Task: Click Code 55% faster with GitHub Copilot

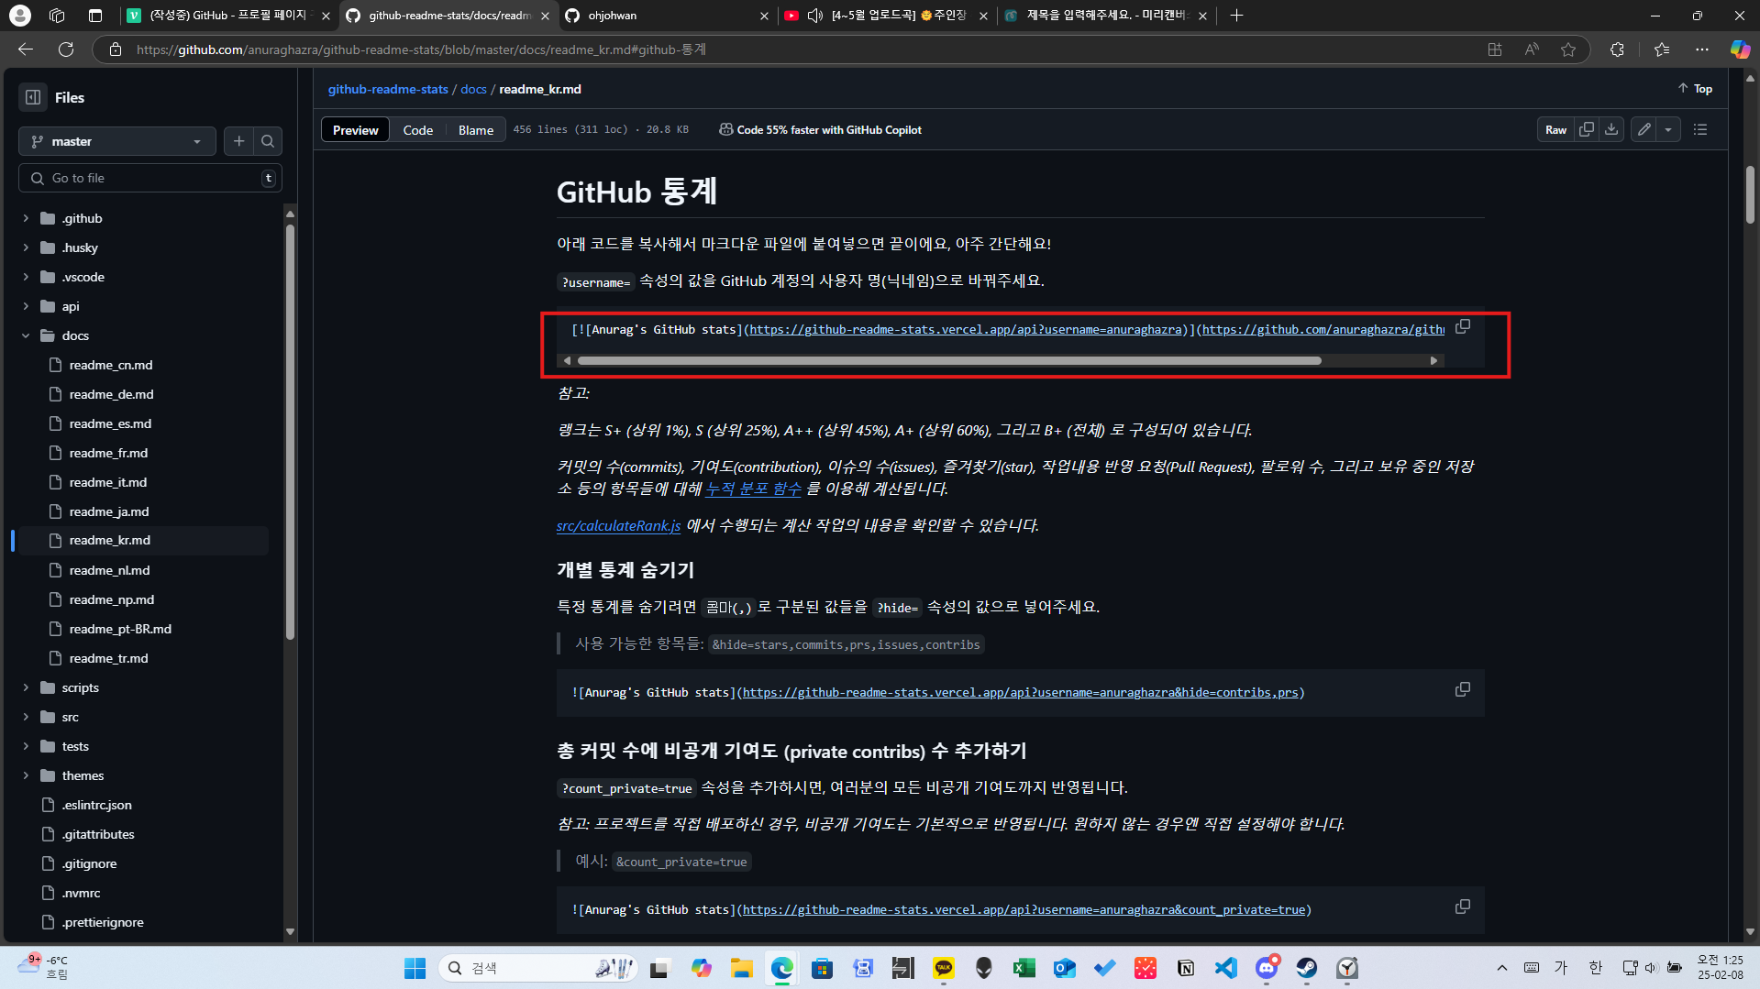Action: point(820,129)
